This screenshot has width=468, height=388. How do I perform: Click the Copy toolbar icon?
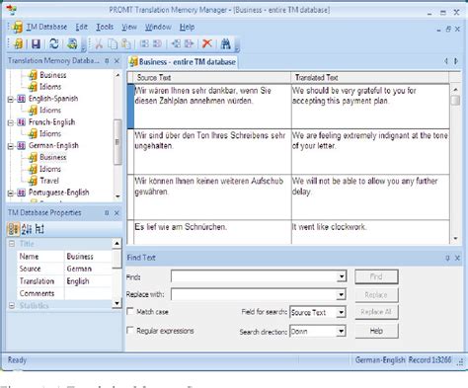113,43
